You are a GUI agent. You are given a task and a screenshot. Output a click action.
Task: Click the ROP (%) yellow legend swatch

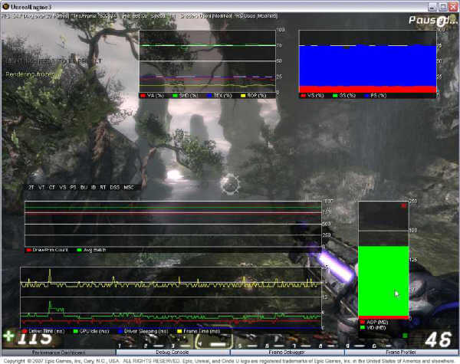click(243, 96)
